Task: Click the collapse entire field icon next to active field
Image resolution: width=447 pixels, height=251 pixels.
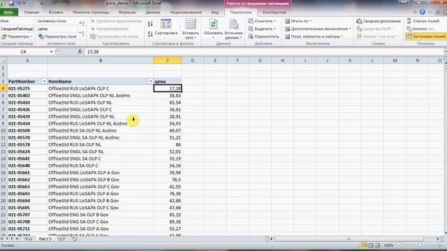Action: [x=82, y=33]
